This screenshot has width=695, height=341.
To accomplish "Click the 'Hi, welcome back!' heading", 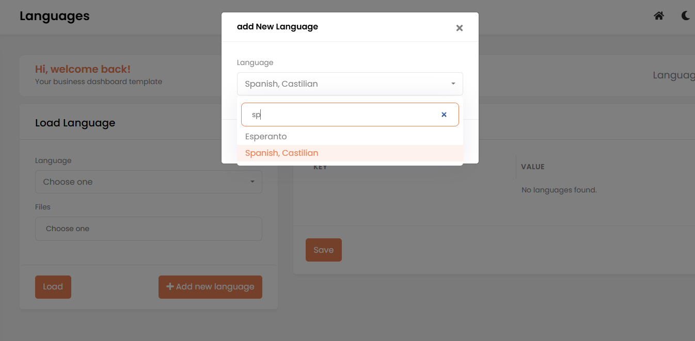I will click(83, 69).
